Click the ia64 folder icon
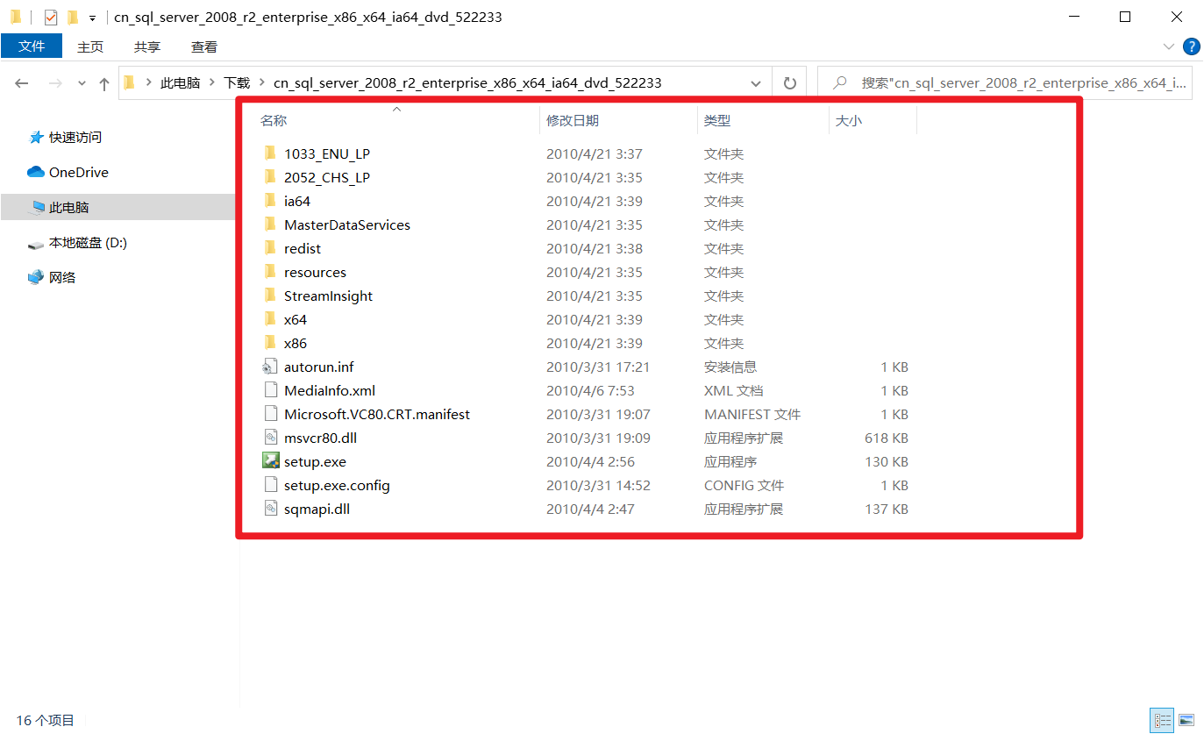This screenshot has height=734, width=1204. 270,201
